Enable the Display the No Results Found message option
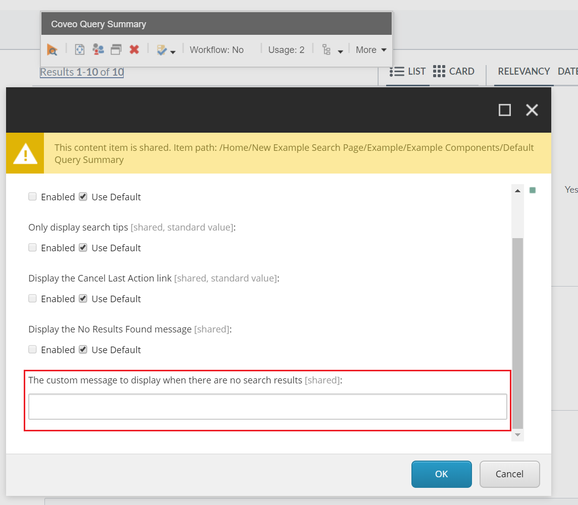The image size is (578, 505). point(32,349)
